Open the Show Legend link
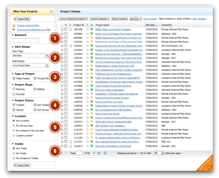This screenshot has width=219, height=178. point(150,19)
